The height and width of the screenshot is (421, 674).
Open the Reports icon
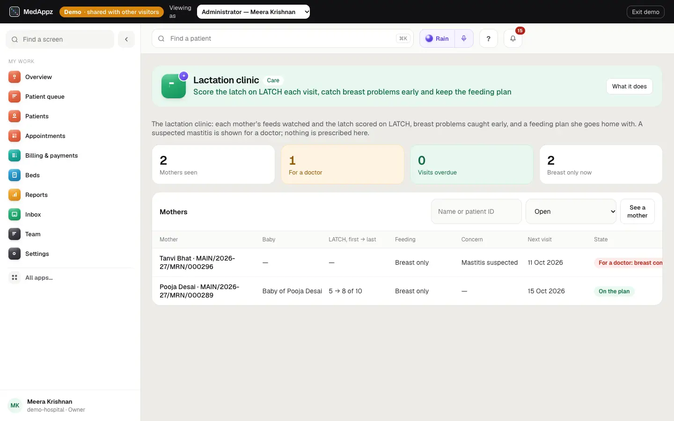click(x=15, y=195)
